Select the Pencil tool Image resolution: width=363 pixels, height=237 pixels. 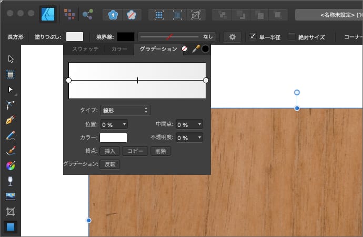10,136
